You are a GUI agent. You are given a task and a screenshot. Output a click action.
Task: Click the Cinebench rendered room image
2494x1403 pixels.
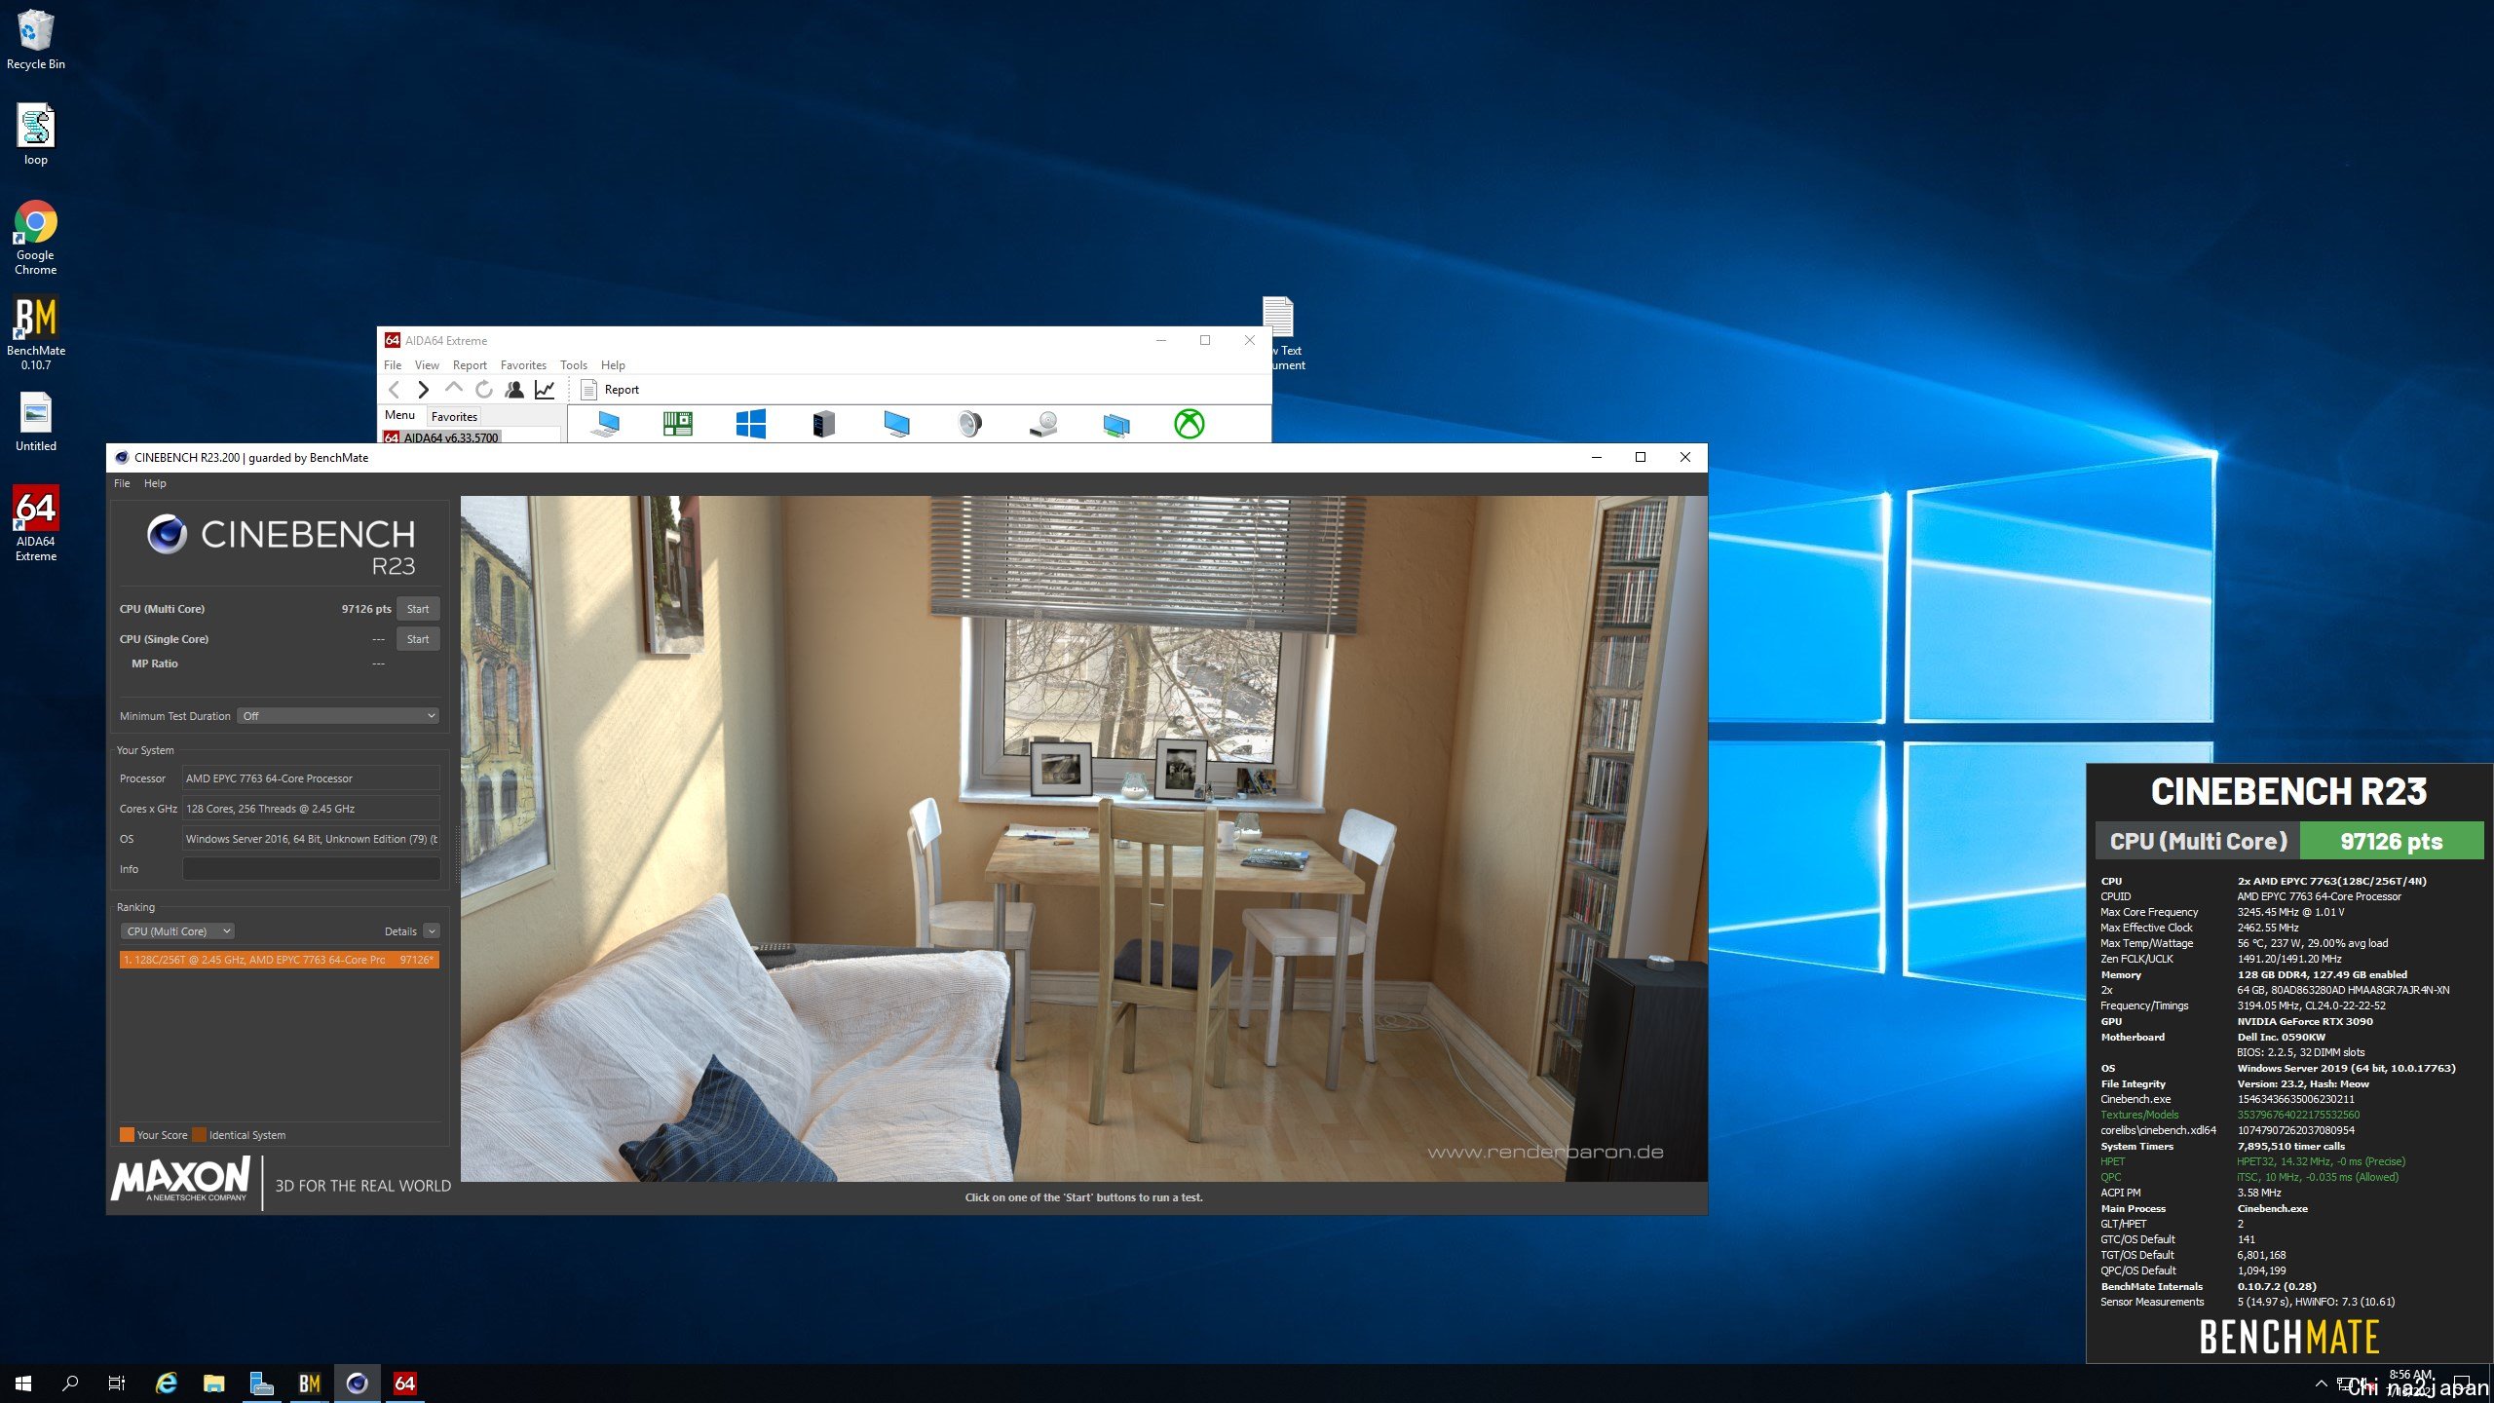pyautogui.click(x=1083, y=839)
